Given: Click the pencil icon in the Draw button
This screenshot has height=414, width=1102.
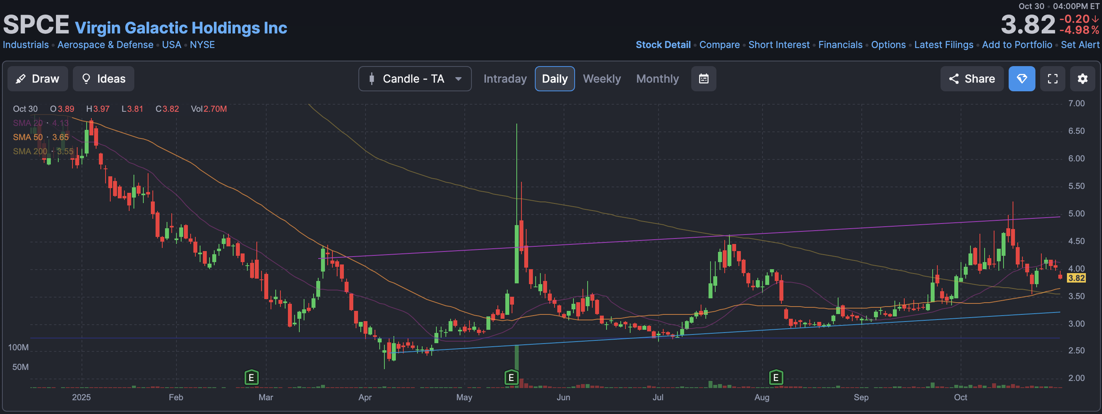Looking at the screenshot, I should coord(20,79).
